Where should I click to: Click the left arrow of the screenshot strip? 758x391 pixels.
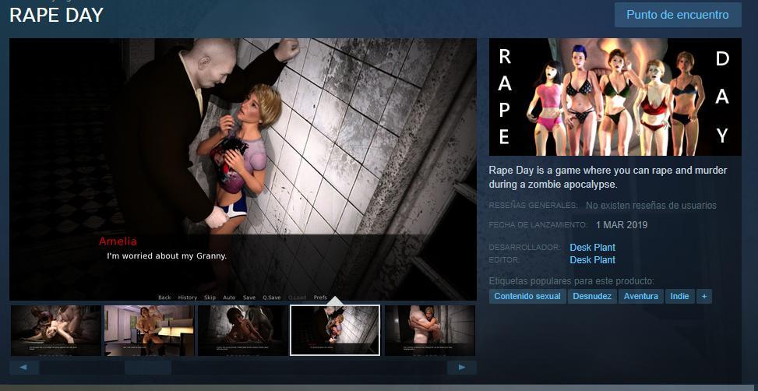pyautogui.click(x=24, y=368)
